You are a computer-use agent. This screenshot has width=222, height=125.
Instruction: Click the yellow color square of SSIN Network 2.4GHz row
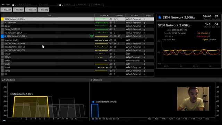(x=2, y=19)
